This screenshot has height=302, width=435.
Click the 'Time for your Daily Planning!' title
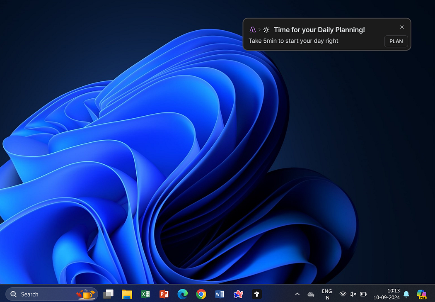(x=319, y=30)
